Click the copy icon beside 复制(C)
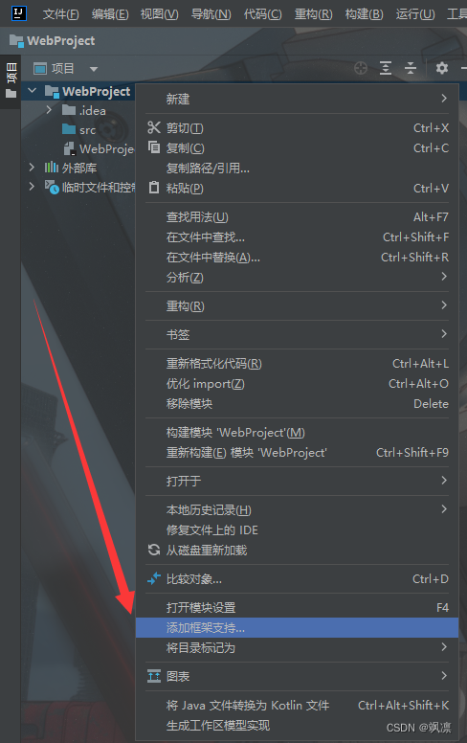 pyautogui.click(x=154, y=147)
